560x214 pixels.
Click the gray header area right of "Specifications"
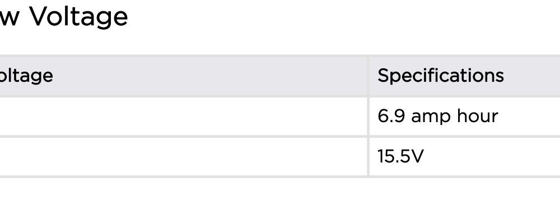pyautogui.click(x=532, y=76)
